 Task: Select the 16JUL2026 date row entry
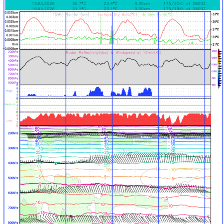pos(43,8)
